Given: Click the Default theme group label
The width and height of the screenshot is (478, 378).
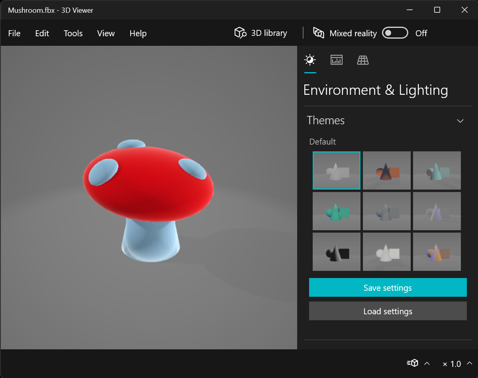Looking at the screenshot, I should (x=323, y=142).
